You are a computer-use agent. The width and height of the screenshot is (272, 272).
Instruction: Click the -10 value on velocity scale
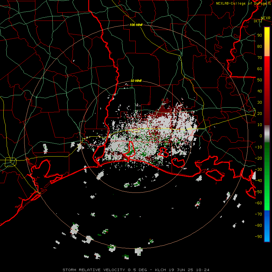[258, 147]
